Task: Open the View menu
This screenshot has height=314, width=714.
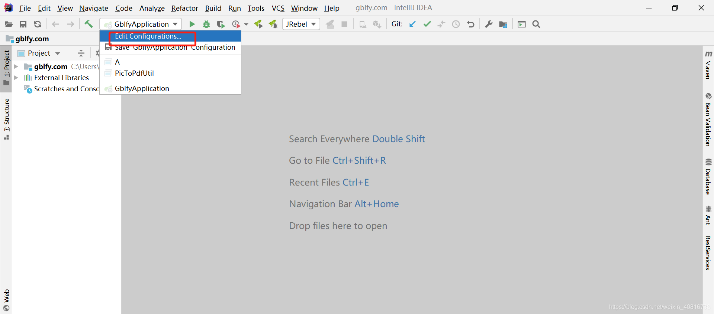Action: (x=65, y=8)
